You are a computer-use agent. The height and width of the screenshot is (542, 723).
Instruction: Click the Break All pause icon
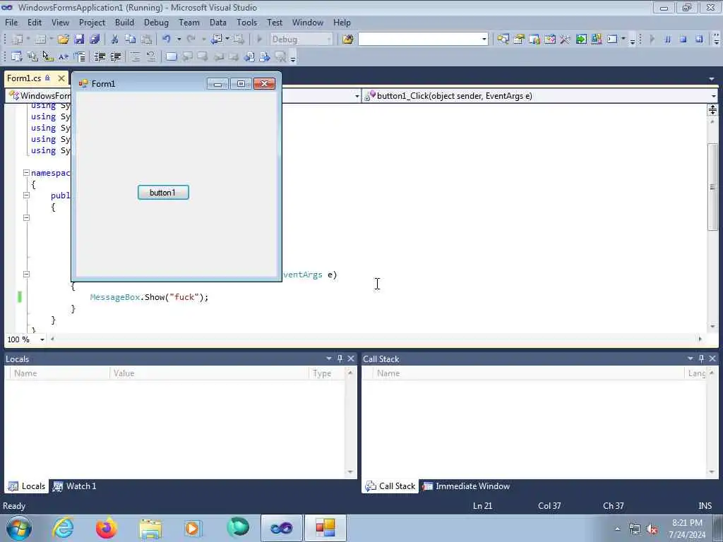[668, 40]
